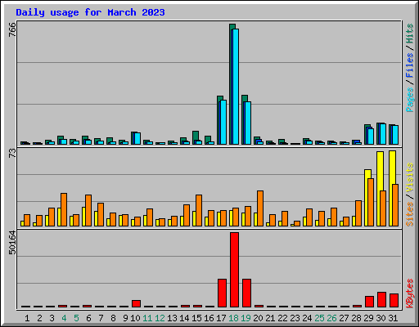This screenshot has height=327, width=419.
Task: Click day label 18 on the axis
Action: [x=233, y=318]
